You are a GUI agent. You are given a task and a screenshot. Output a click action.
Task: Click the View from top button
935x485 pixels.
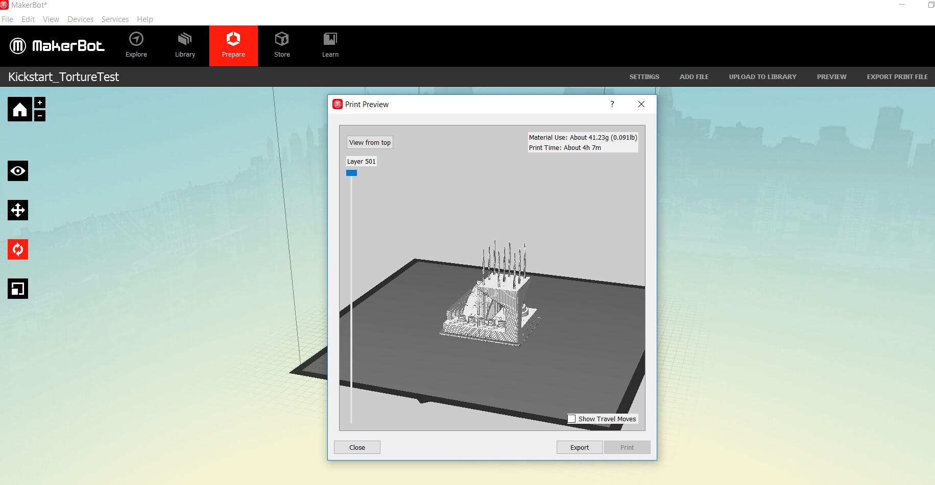point(370,142)
